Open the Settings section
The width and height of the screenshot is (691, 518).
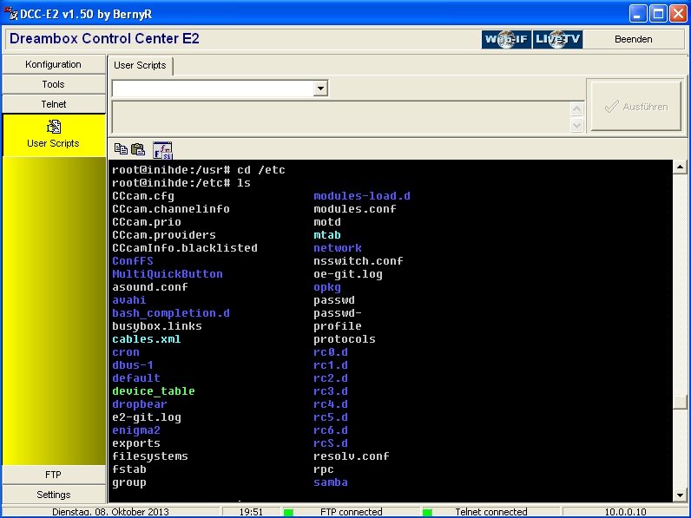click(x=53, y=495)
